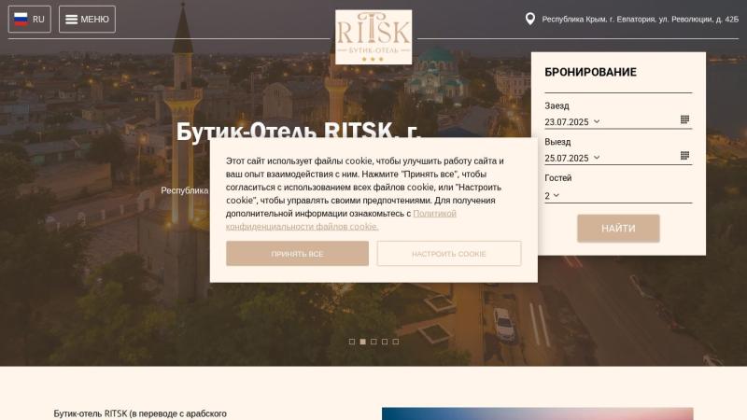
Task: Open the hamburger МЕНЮ button
Action: click(87, 20)
